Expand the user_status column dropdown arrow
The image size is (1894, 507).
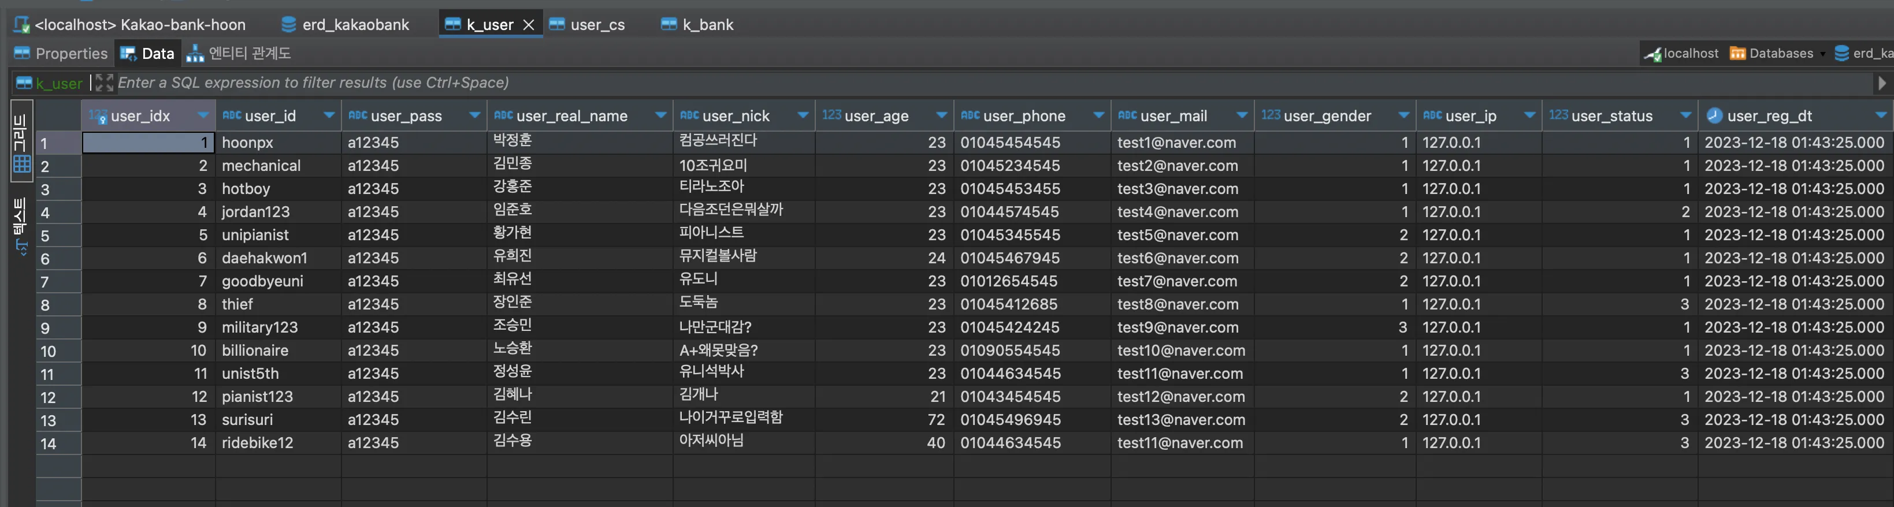pyautogui.click(x=1685, y=115)
